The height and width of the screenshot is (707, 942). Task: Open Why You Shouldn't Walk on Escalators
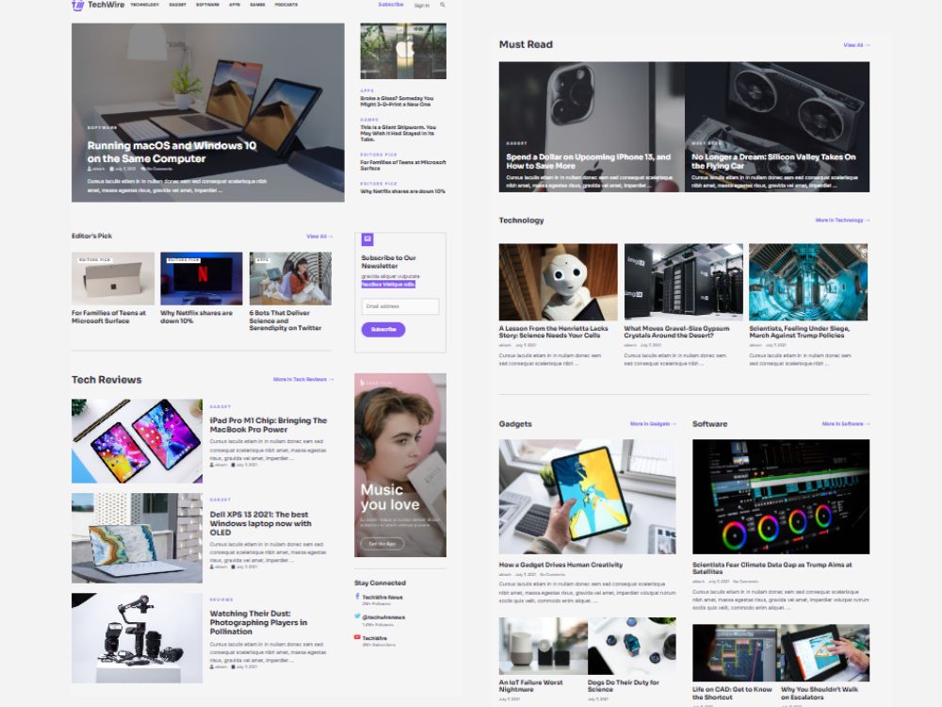pyautogui.click(x=820, y=693)
